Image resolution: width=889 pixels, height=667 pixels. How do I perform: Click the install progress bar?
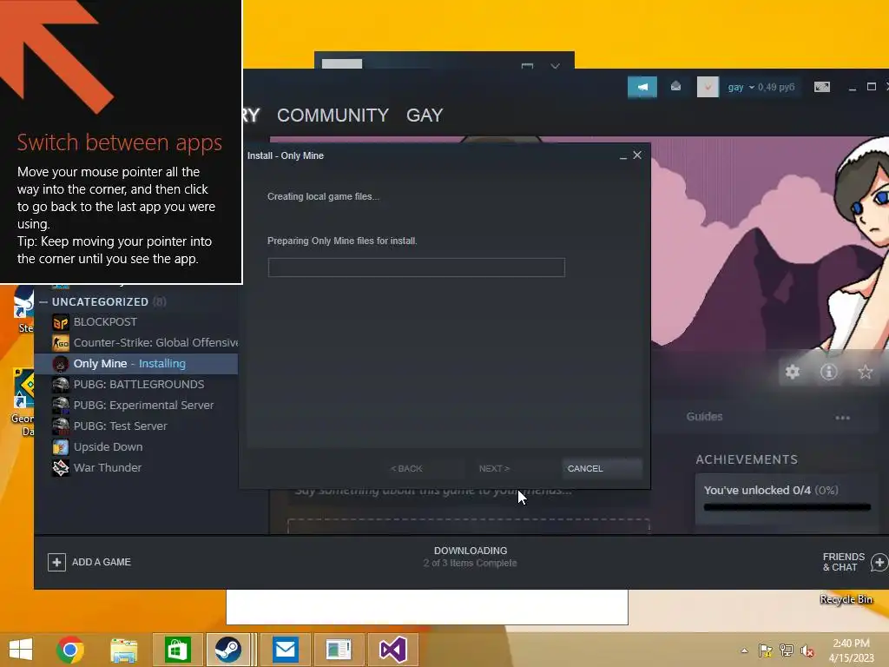(x=416, y=267)
